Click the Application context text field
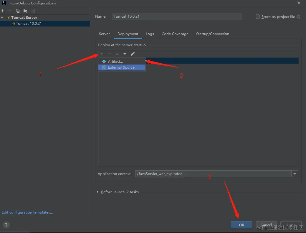The image size is (306, 233). pos(213,174)
